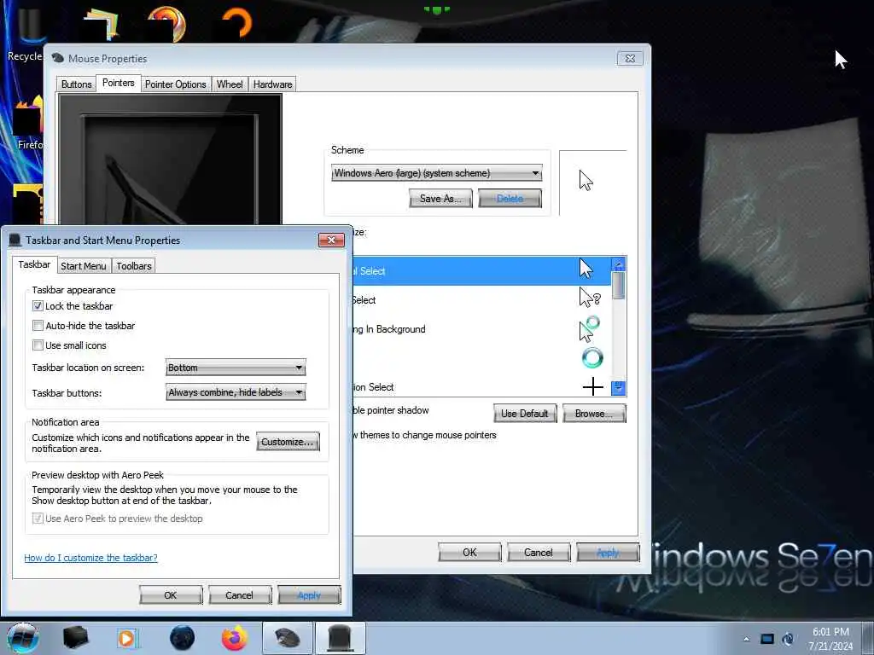Click Save As button for pointer scheme
The height and width of the screenshot is (655, 874).
pyautogui.click(x=440, y=199)
